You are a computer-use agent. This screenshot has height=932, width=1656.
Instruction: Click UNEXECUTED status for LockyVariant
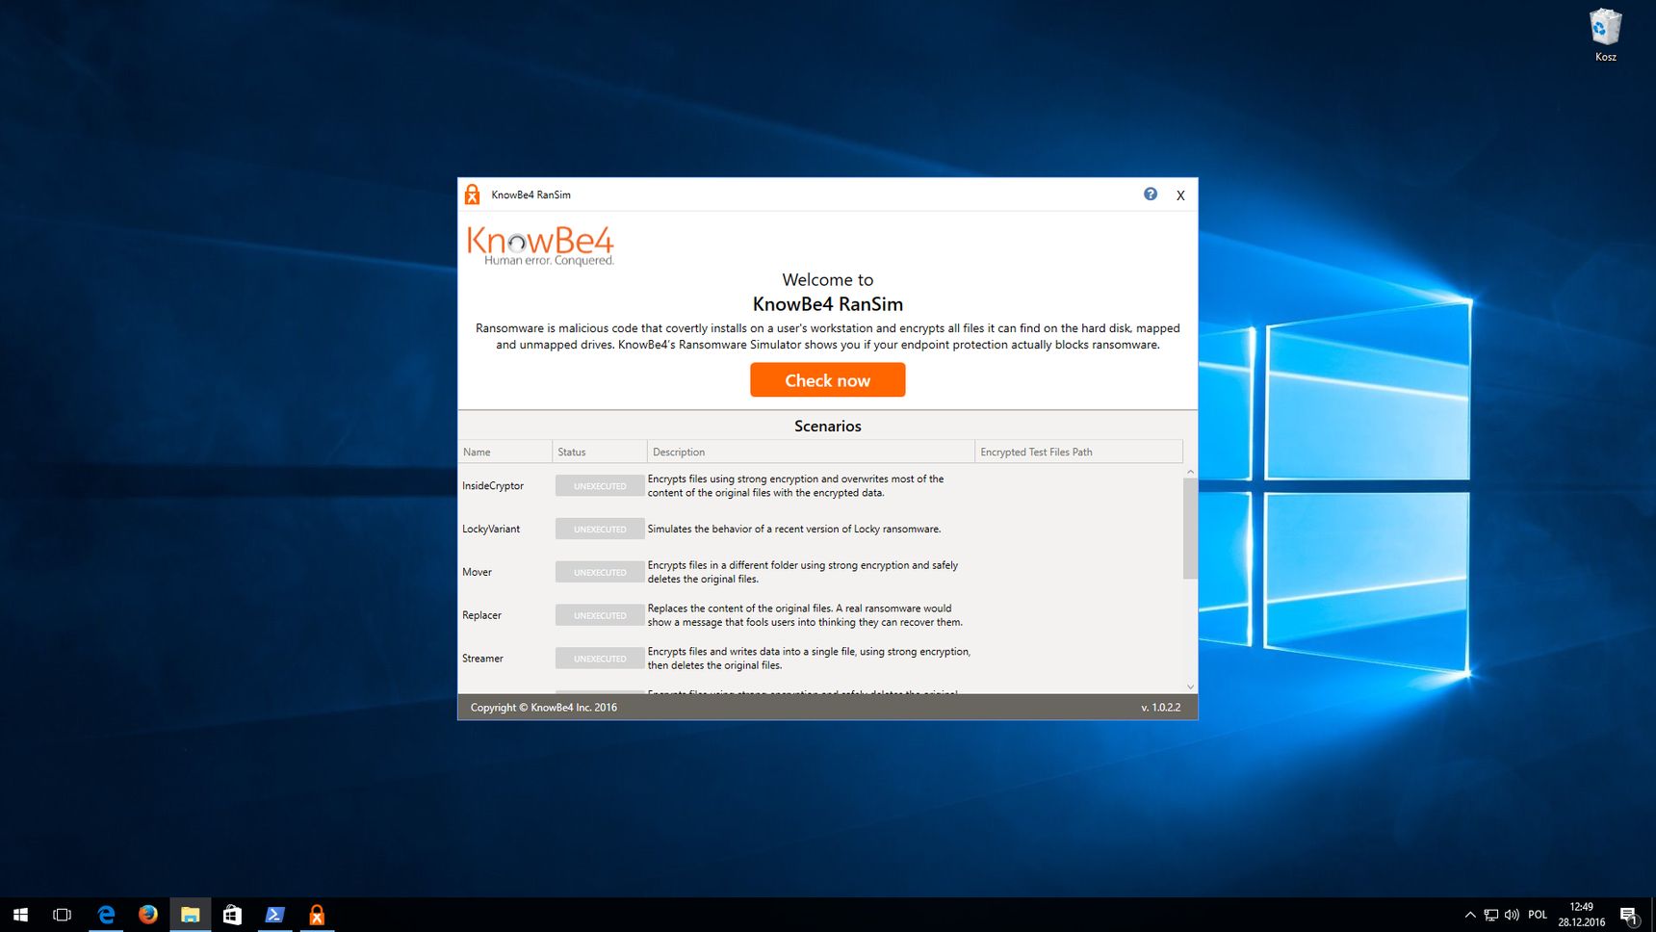(600, 530)
